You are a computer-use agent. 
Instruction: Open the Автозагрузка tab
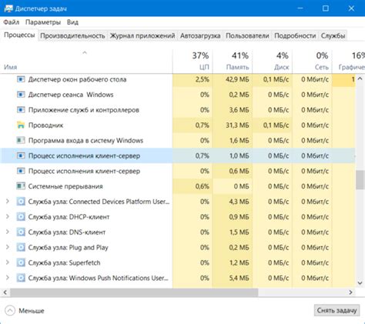click(x=200, y=35)
